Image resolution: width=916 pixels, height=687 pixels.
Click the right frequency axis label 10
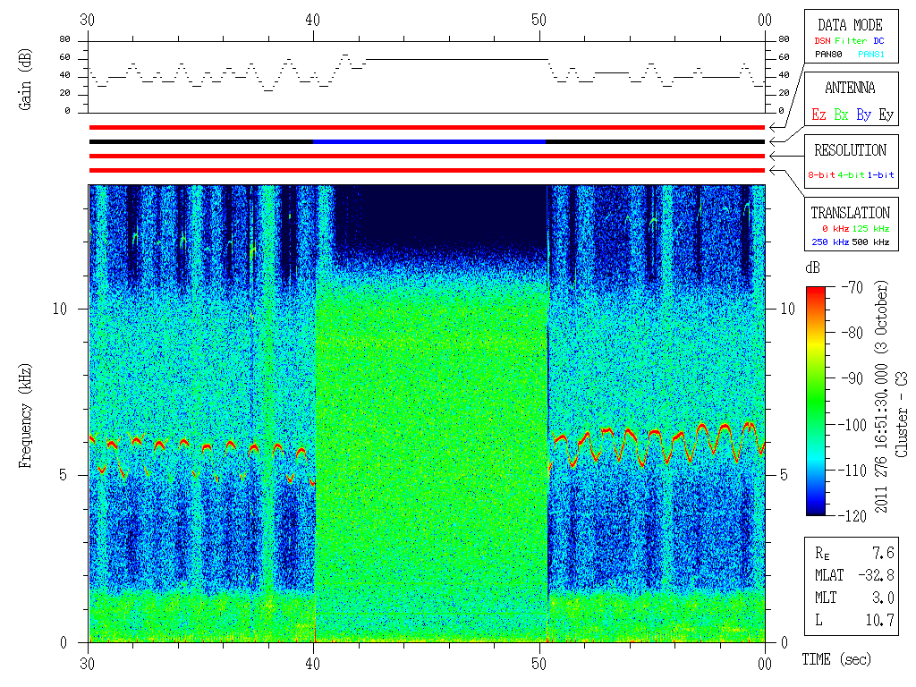click(x=787, y=309)
